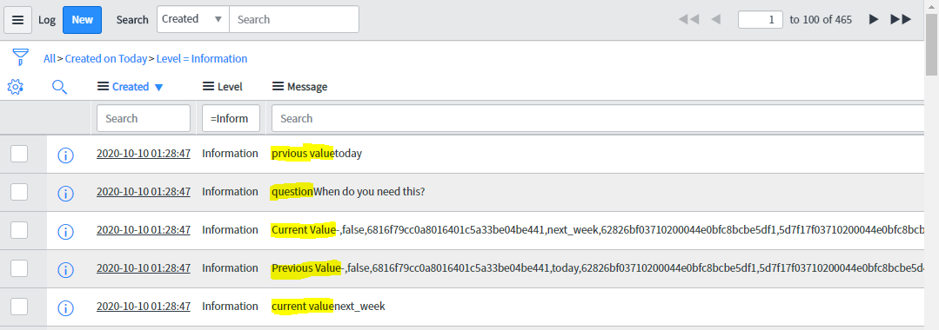This screenshot has height=330, width=939.
Task: Click Information level in the question row
Action: pyautogui.click(x=230, y=192)
